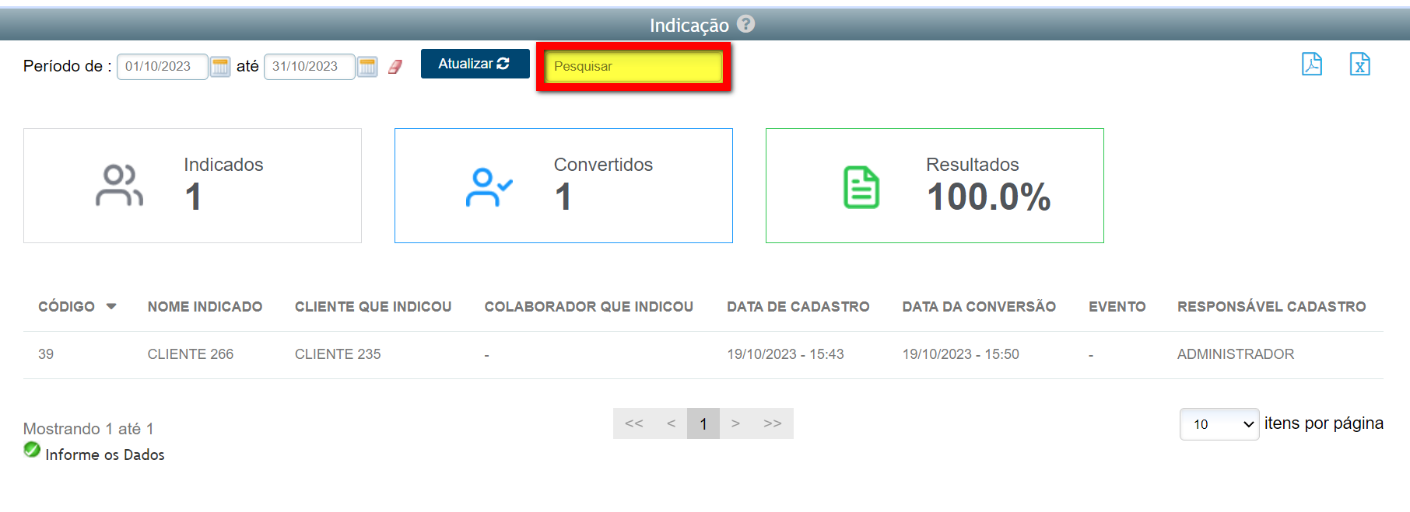Sort by CÓDIGO column arrow
Image resolution: width=1410 pixels, height=512 pixels.
111,306
